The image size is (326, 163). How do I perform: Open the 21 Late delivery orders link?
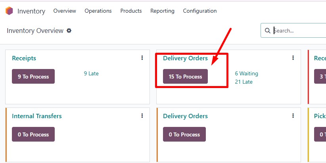click(x=244, y=82)
